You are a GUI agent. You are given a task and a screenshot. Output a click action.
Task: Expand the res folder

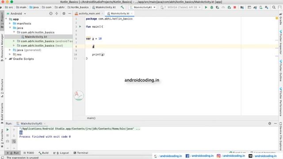coord(10,54)
